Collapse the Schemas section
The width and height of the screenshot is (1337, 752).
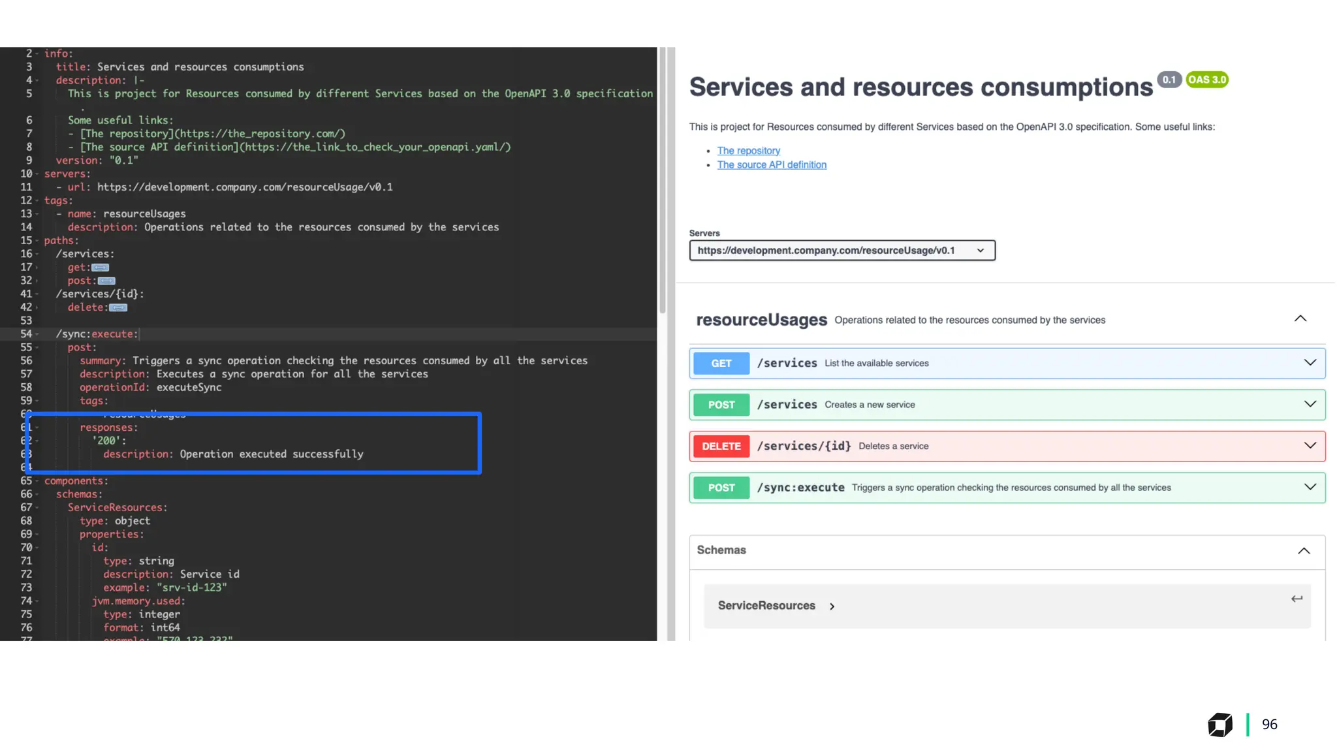(1303, 551)
